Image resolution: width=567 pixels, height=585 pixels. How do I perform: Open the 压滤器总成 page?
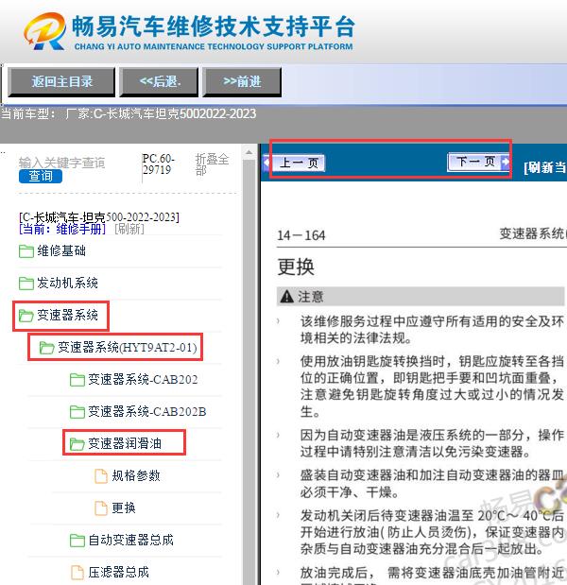[x=119, y=572]
